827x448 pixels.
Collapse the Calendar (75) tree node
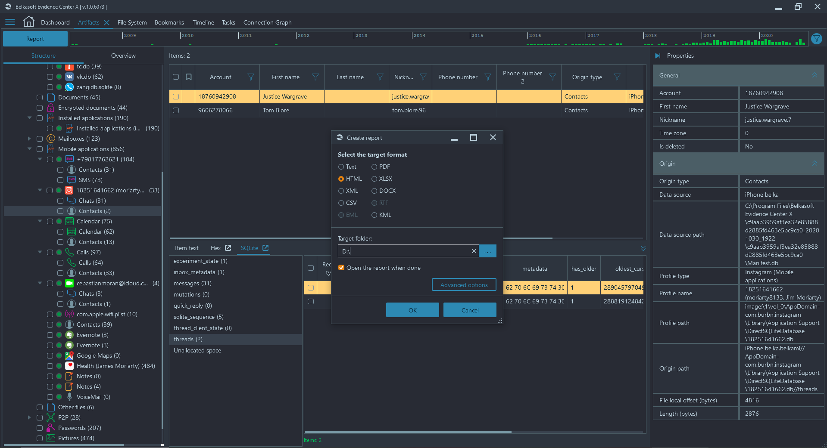click(40, 221)
